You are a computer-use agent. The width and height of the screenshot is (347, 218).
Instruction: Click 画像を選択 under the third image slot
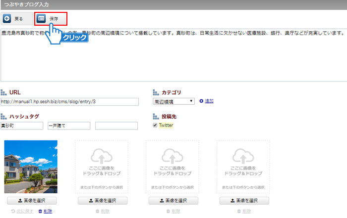pyautogui.click(x=173, y=201)
